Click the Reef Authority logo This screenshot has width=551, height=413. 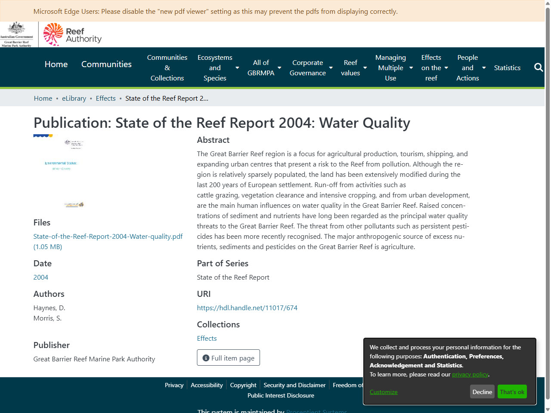[72, 34]
